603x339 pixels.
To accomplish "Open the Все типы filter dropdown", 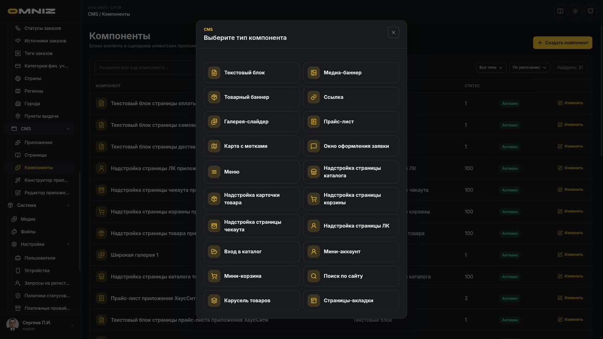I will tap(491, 67).
